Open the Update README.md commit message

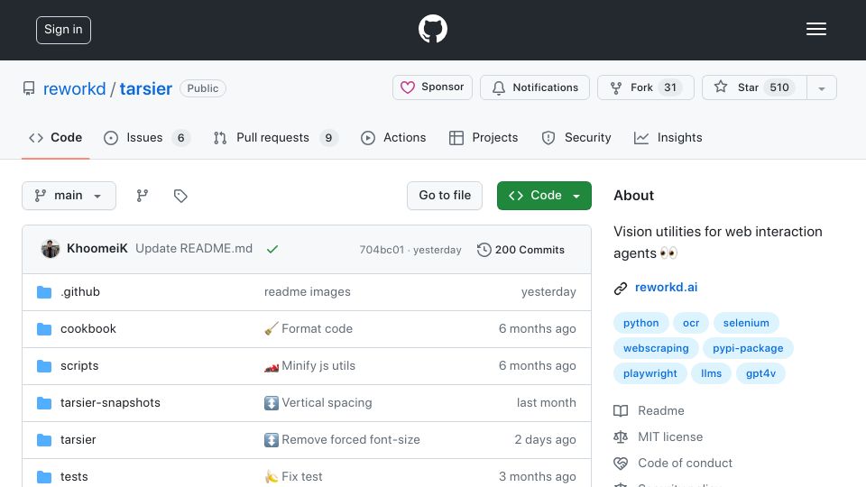coord(194,249)
